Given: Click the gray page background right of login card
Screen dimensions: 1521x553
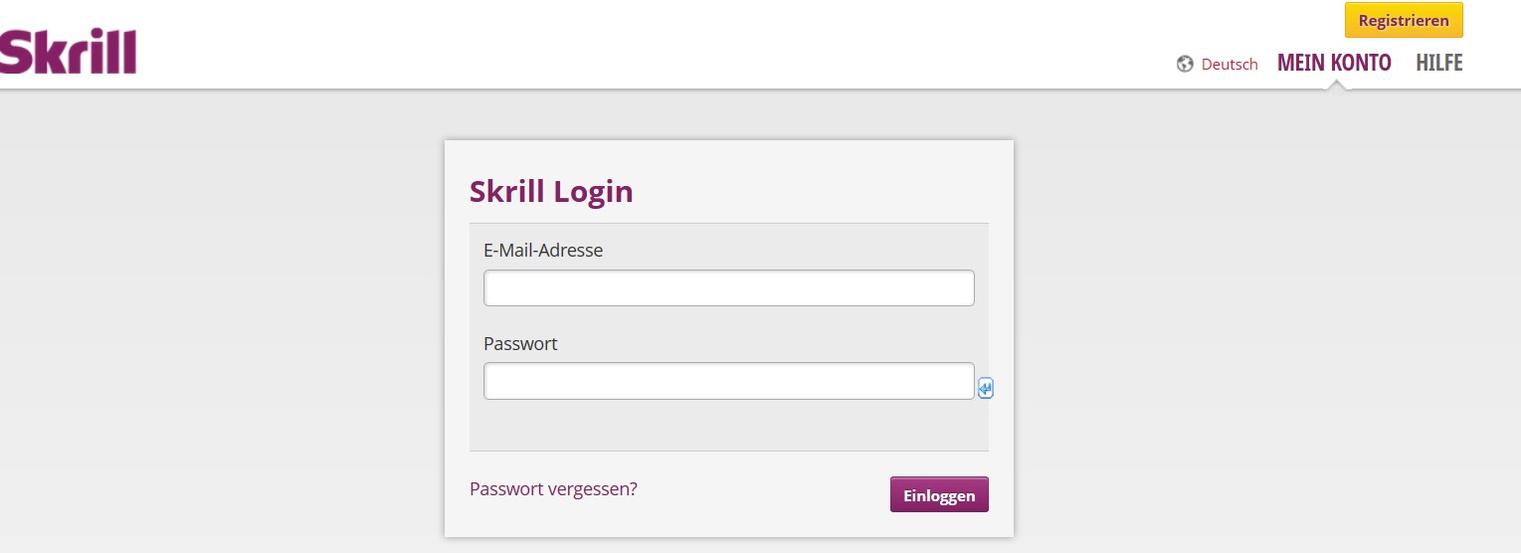Looking at the screenshot, I should (1263, 328).
